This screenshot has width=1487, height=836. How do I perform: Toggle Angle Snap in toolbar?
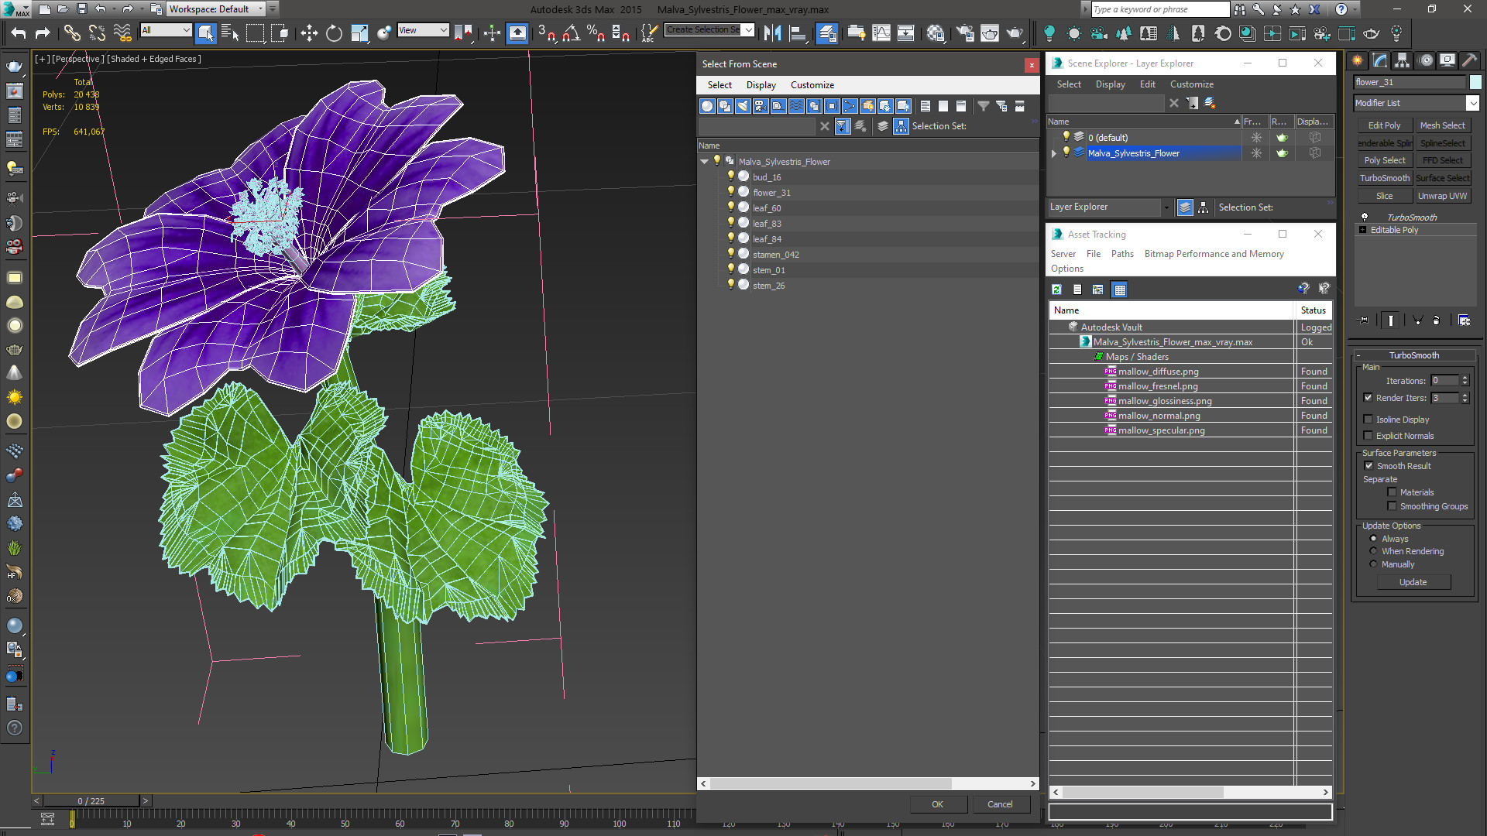[x=572, y=33]
